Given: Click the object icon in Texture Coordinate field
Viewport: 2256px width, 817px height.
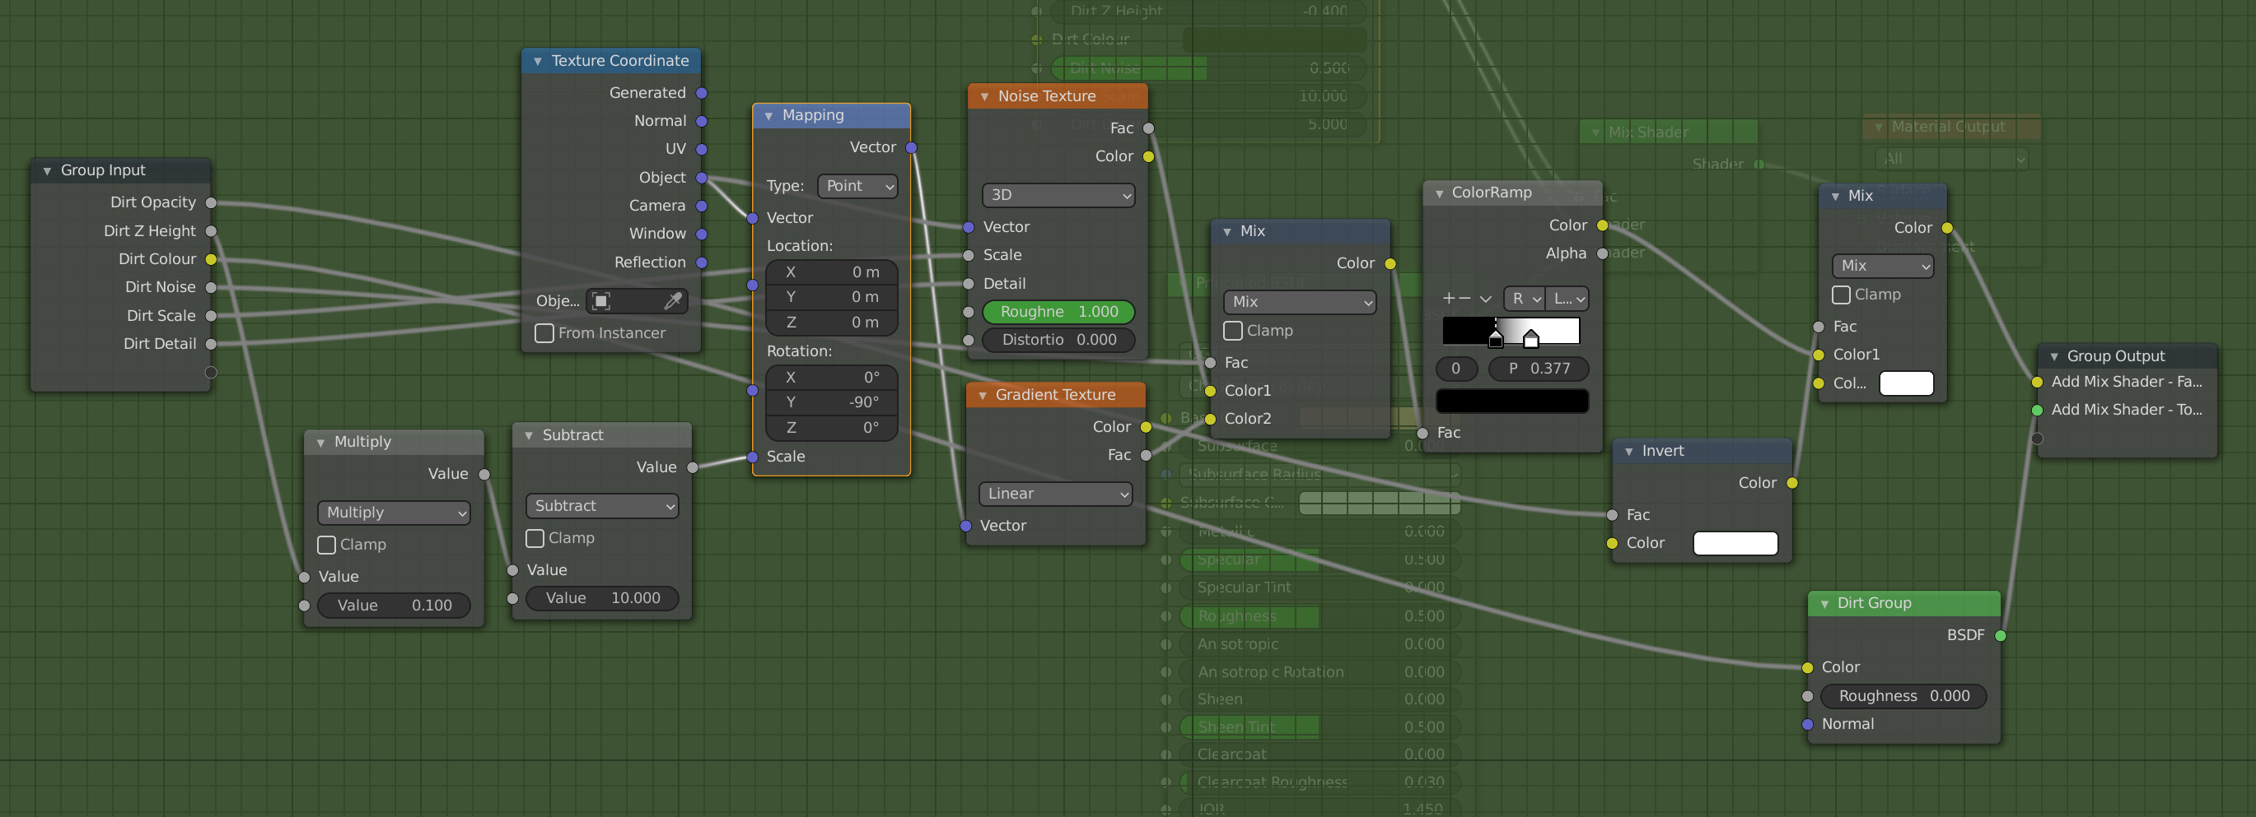Looking at the screenshot, I should point(600,301).
